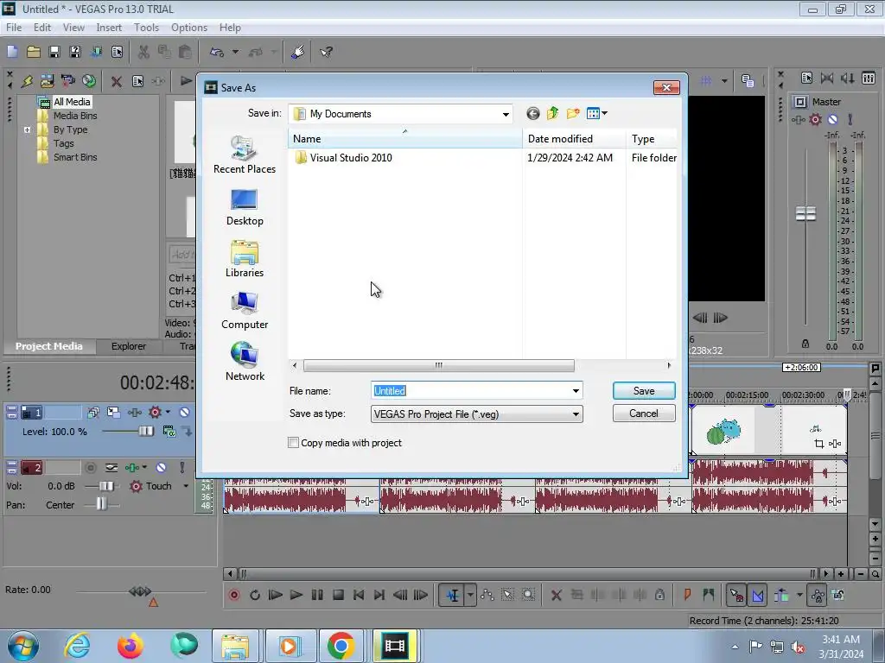
Task: Toggle snapping button in bottom toolbar
Action: click(736, 595)
